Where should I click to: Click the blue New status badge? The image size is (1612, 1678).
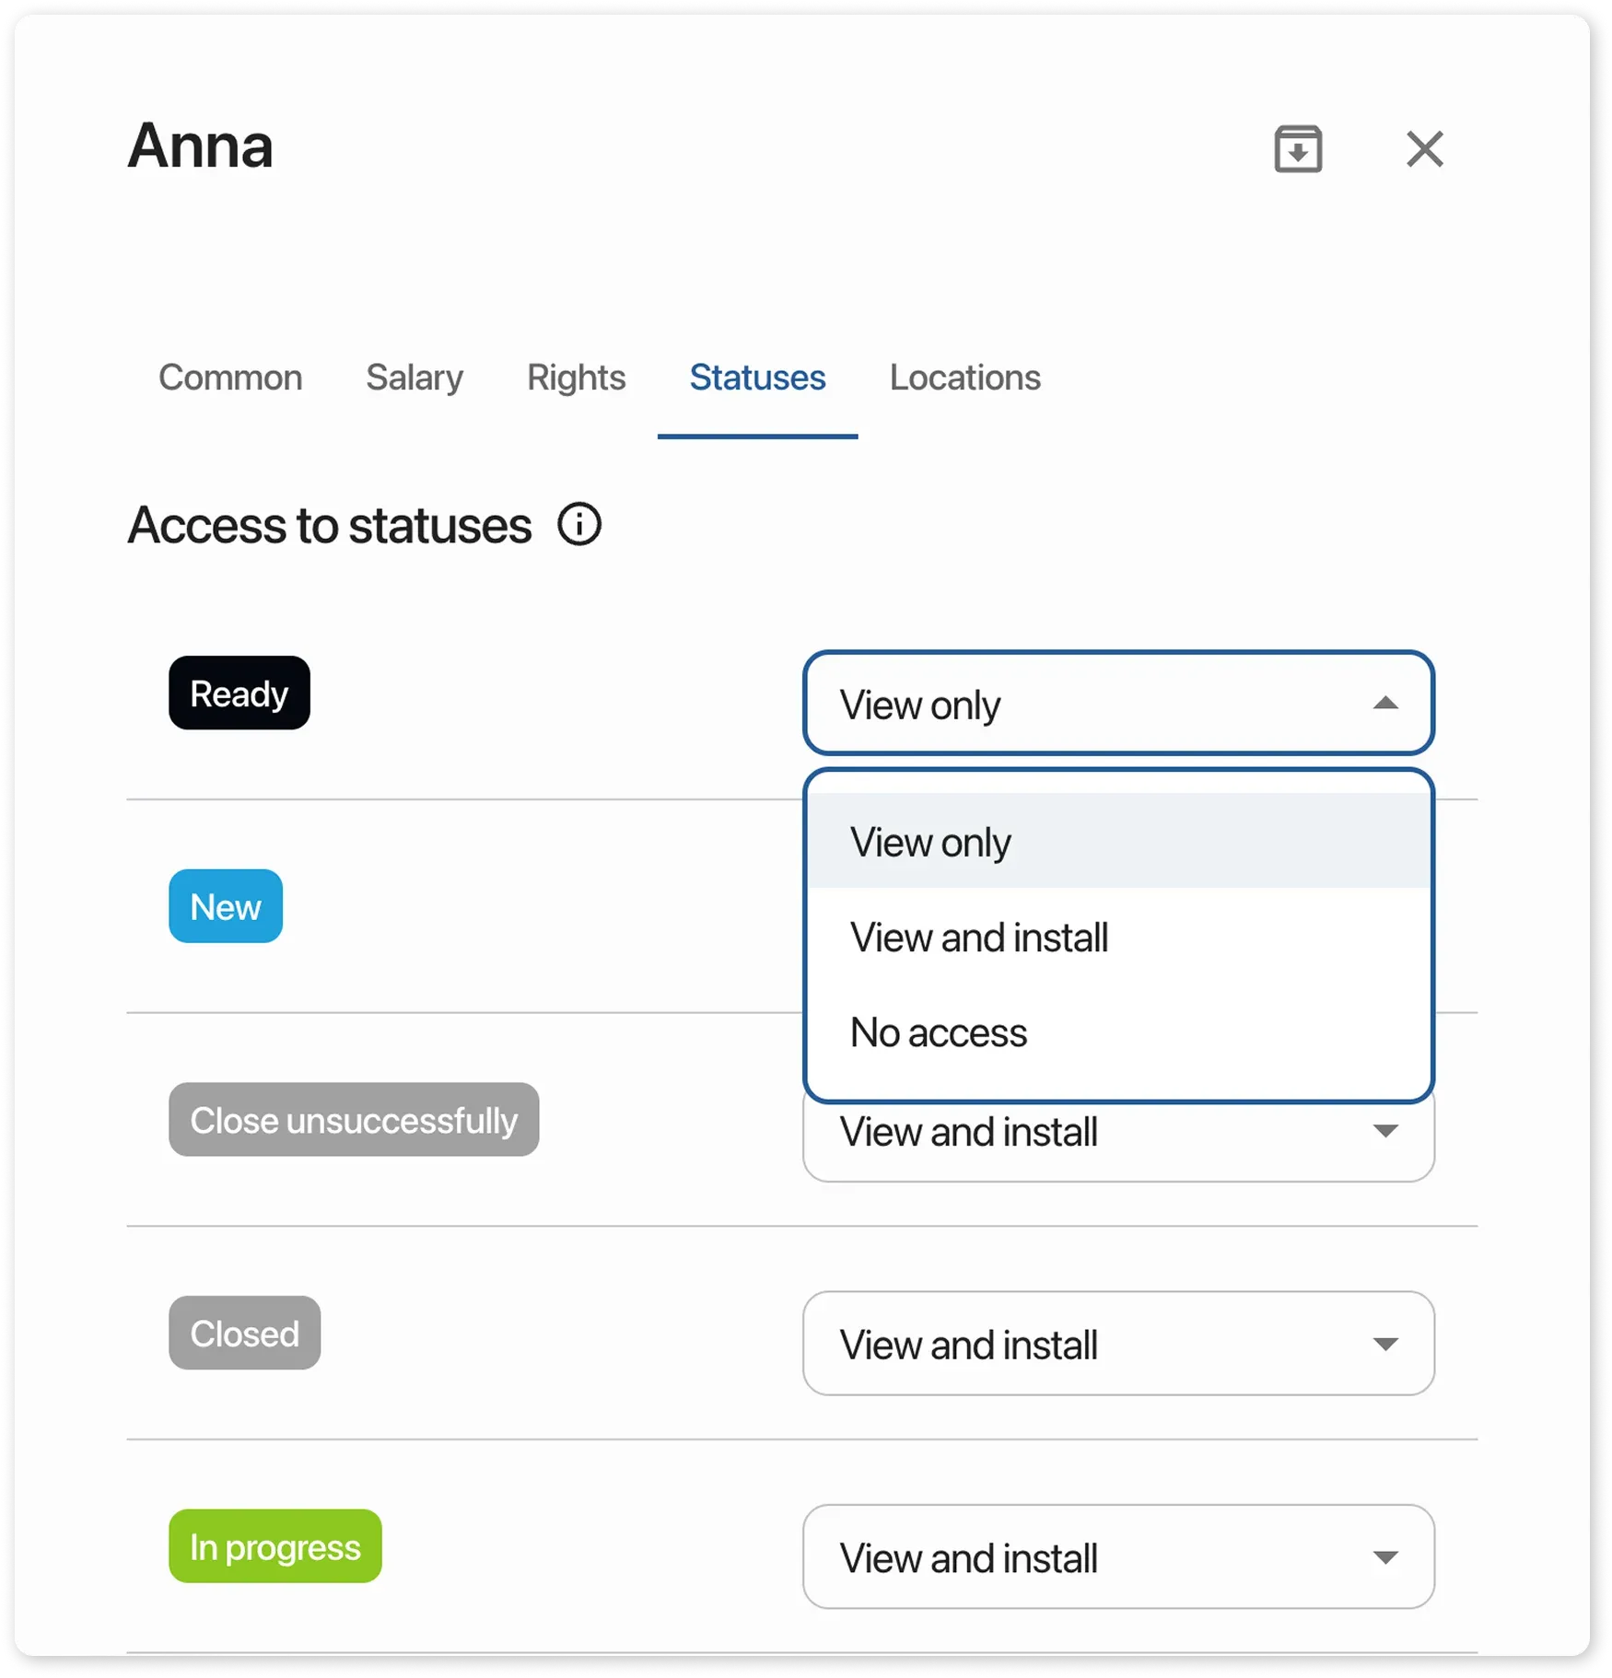(x=226, y=906)
